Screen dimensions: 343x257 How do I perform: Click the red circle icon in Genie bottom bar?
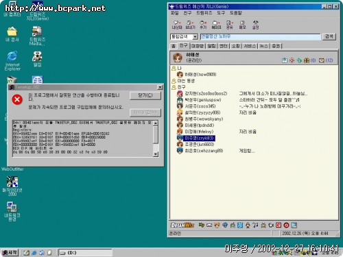[x=286, y=225]
